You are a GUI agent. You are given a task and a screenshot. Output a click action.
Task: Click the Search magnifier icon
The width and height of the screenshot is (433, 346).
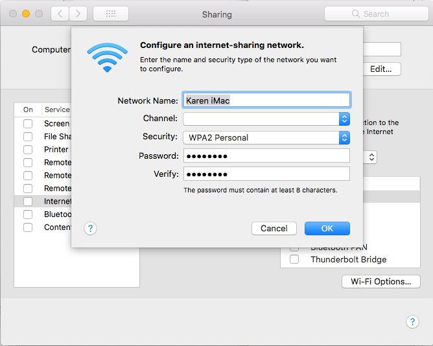pos(356,14)
